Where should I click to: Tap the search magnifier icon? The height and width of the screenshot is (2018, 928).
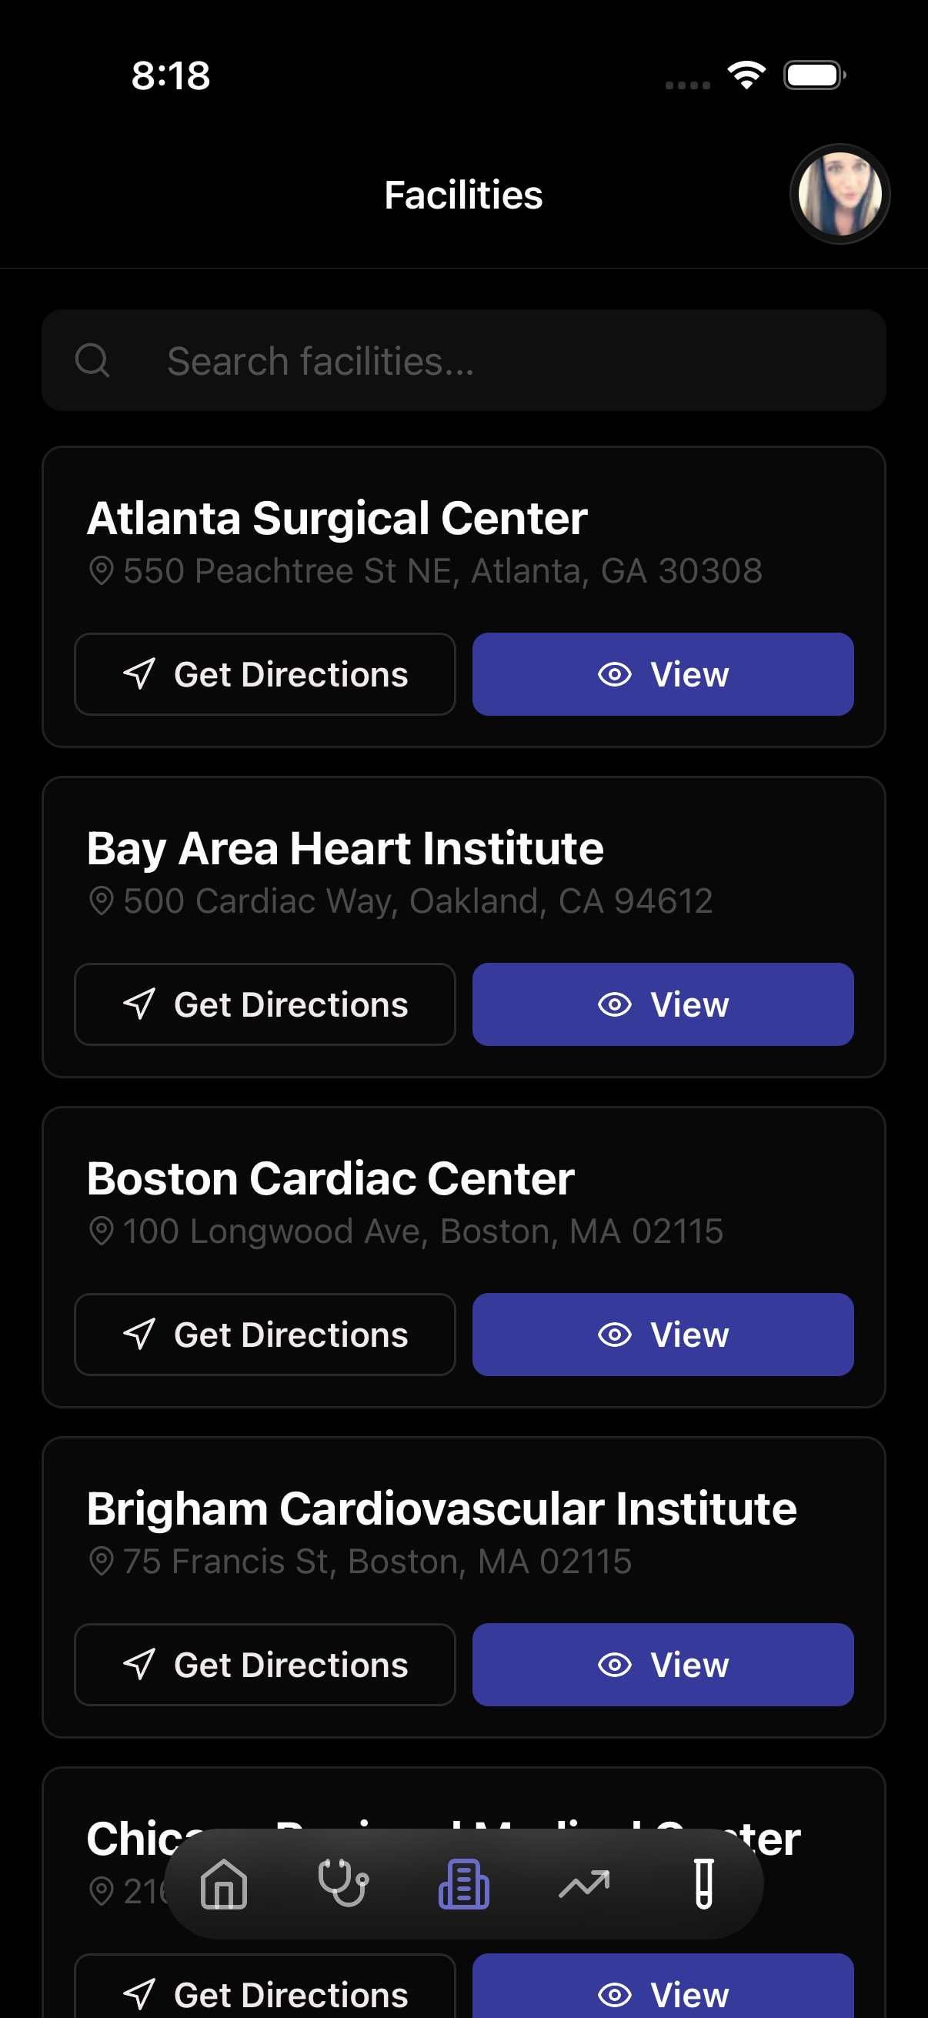[92, 360]
